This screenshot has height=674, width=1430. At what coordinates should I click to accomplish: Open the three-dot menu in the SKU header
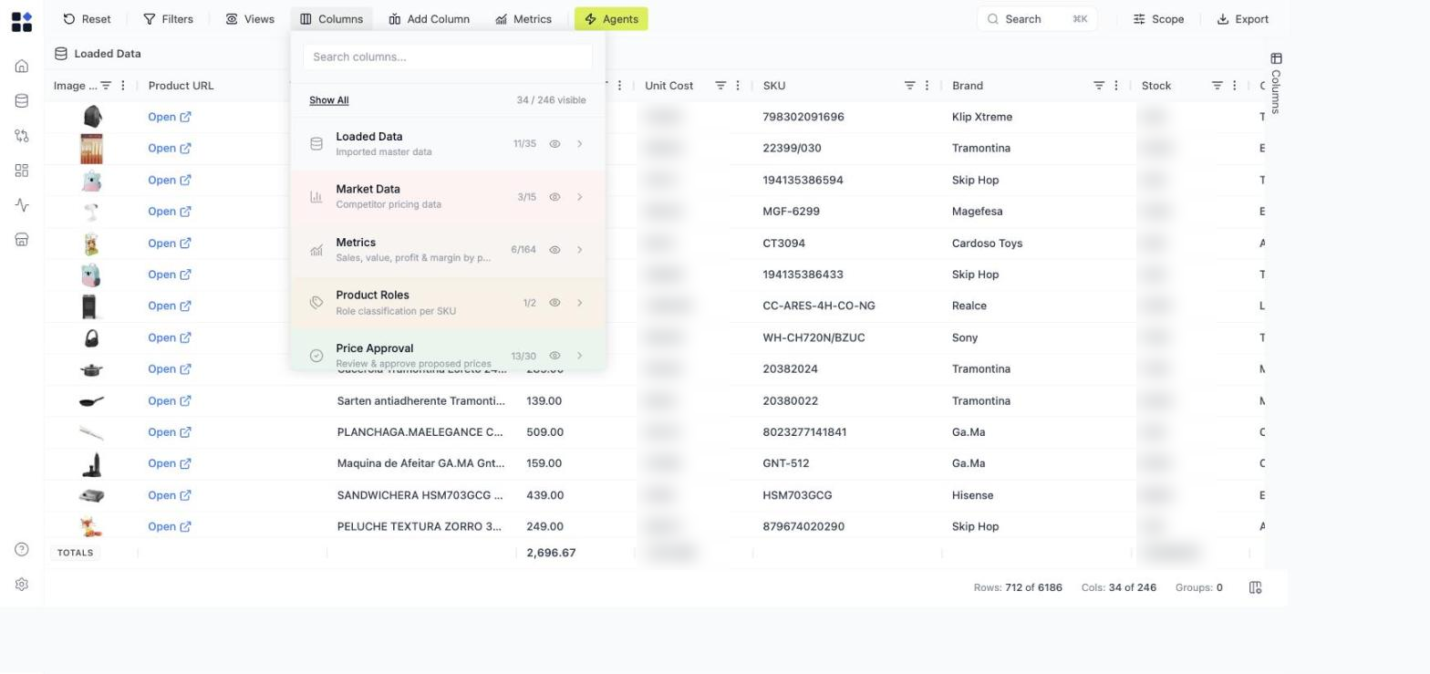(x=927, y=86)
